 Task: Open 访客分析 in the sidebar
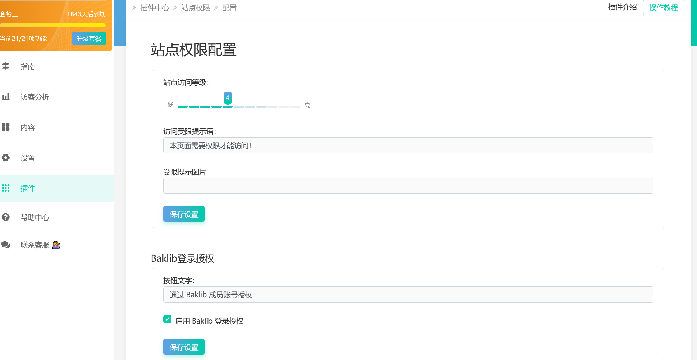coord(57,97)
